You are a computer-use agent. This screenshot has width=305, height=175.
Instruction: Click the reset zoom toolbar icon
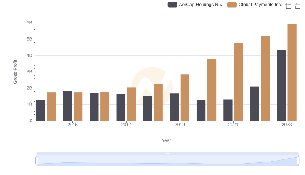click(x=298, y=6)
